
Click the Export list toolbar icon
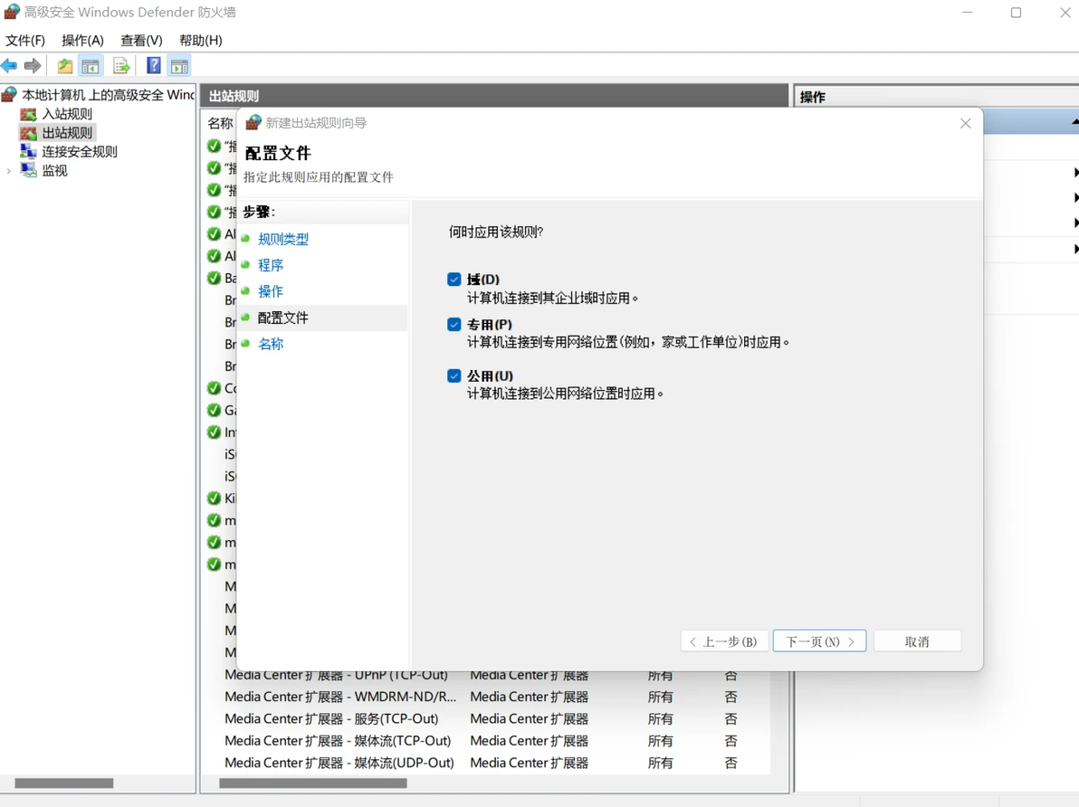point(121,66)
